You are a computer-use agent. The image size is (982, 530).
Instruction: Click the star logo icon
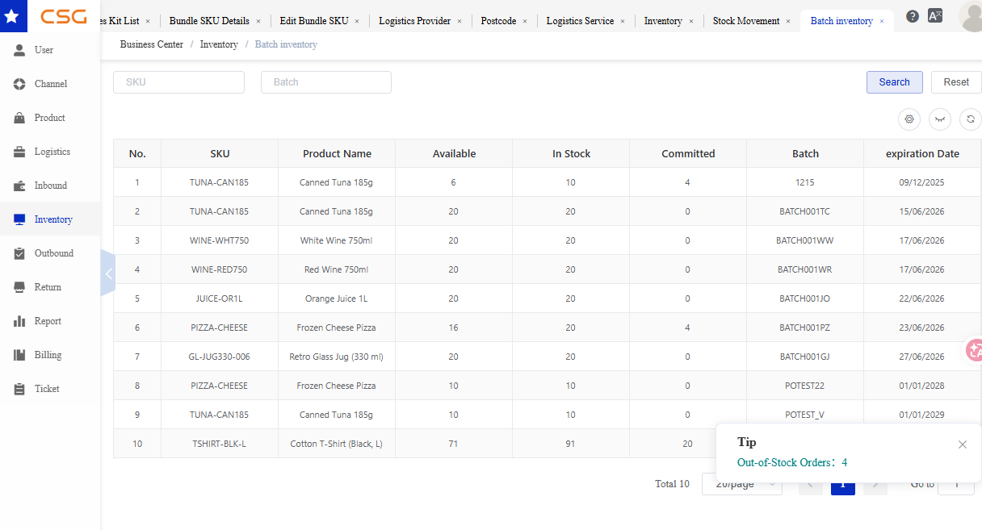[x=11, y=15]
